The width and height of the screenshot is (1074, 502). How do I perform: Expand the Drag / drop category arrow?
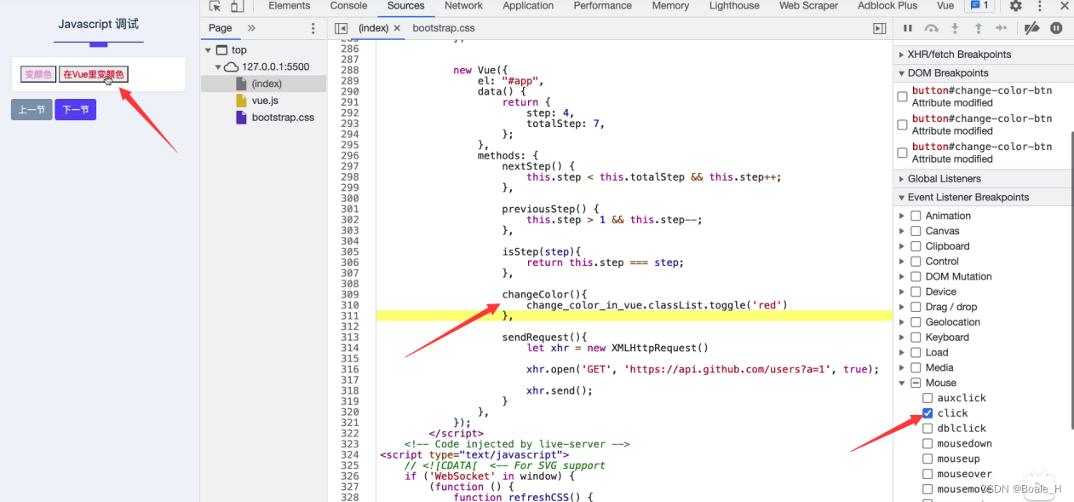[902, 307]
